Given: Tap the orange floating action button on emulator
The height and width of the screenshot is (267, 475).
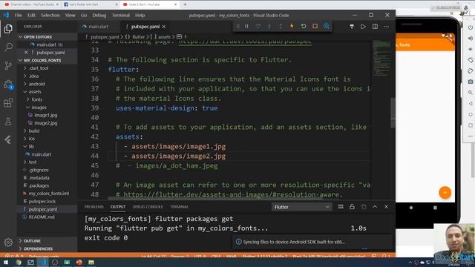Looking at the screenshot, I should tap(445, 193).
